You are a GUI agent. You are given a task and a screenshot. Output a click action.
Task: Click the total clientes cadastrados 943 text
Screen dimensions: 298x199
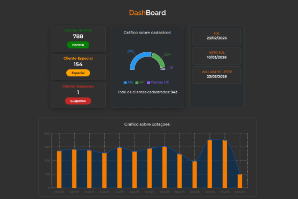pos(147,92)
